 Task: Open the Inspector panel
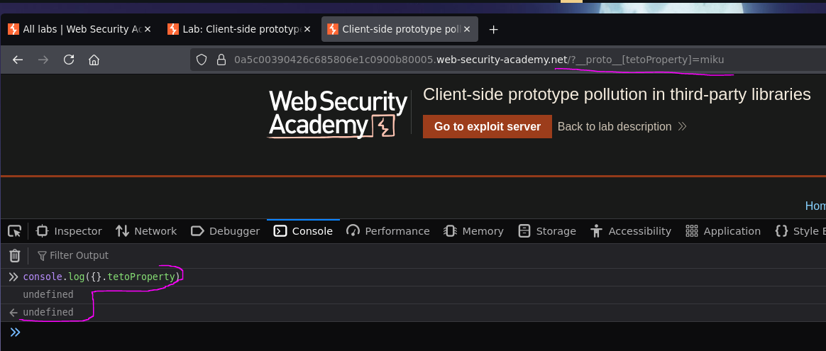click(69, 231)
